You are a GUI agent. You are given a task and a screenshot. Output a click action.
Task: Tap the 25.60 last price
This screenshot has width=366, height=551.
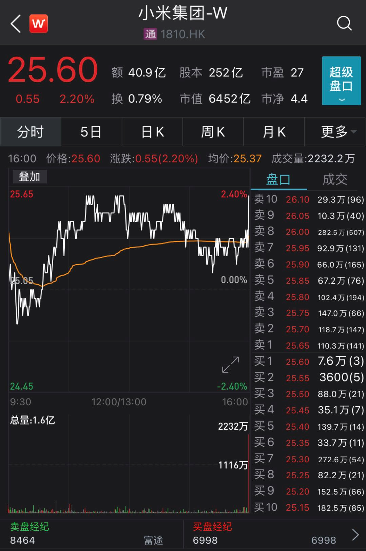tap(53, 70)
